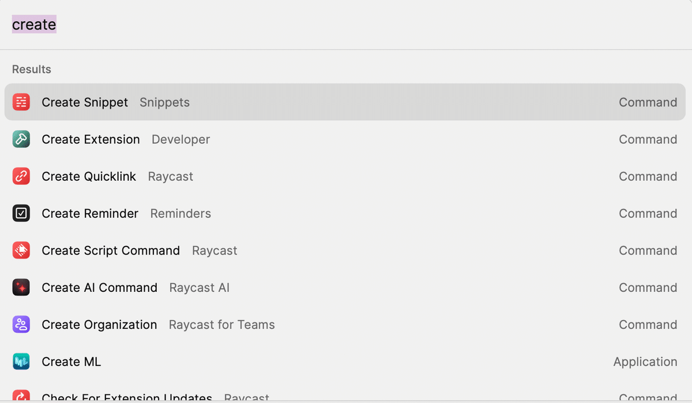Click the Create AI Command sparkle icon
This screenshot has height=403, width=692.
(x=21, y=287)
